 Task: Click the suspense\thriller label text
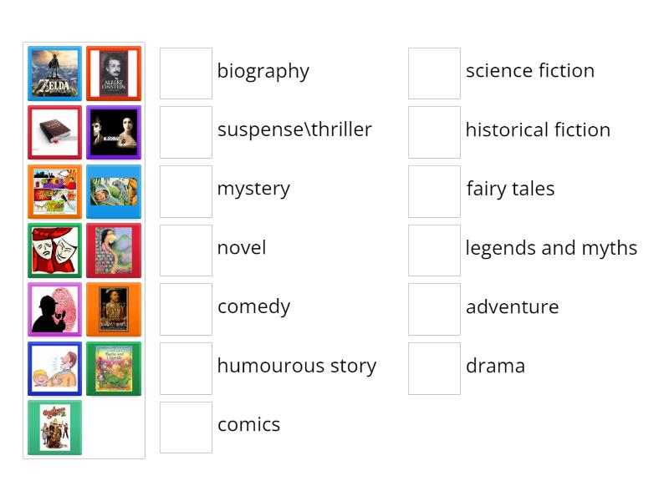pos(294,129)
